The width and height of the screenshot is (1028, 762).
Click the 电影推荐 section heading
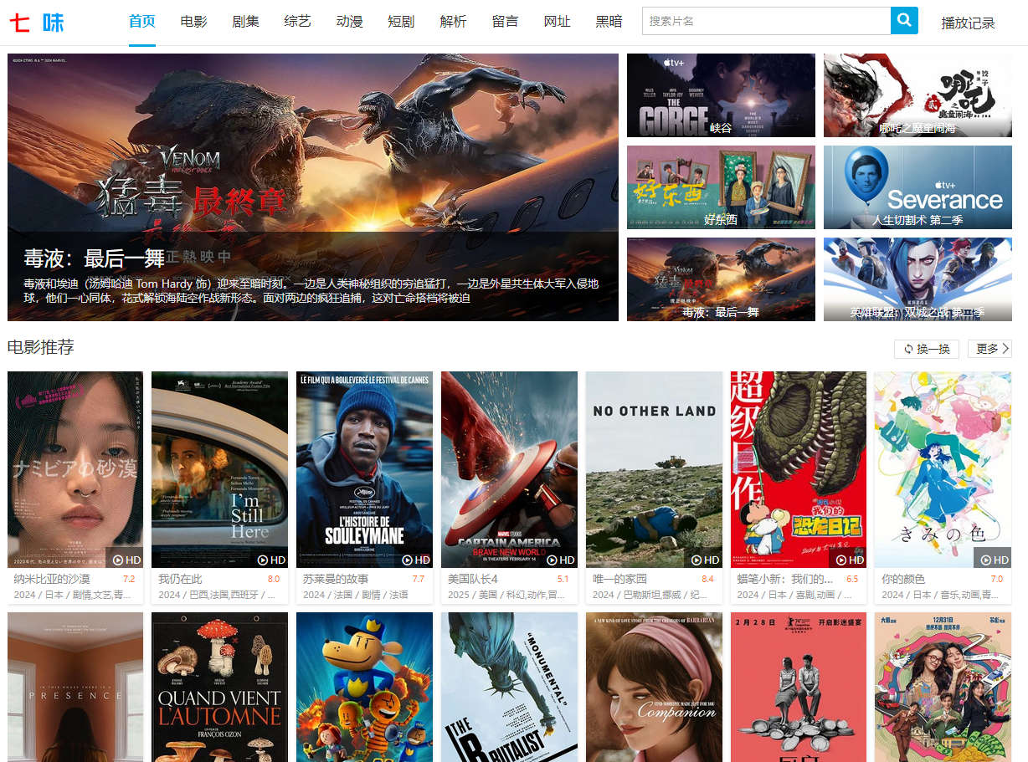click(40, 347)
